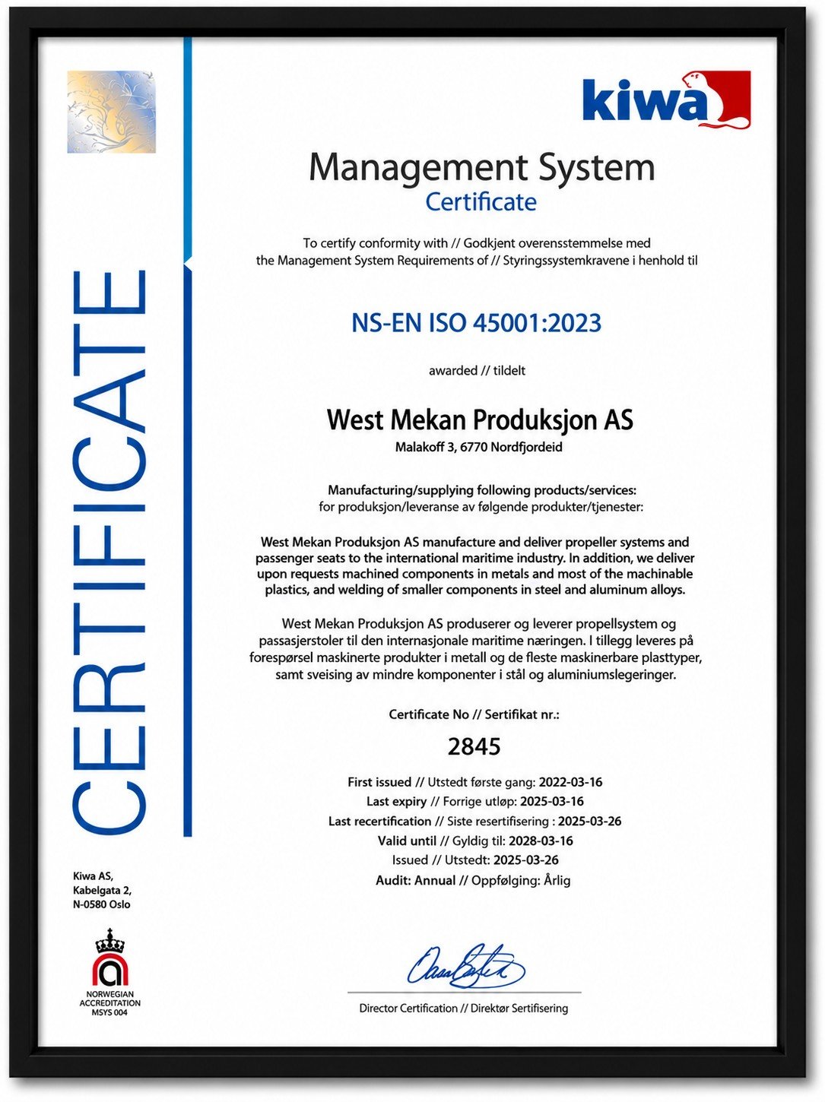This screenshot has width=825, height=1102.
Task: Click the 'N-0580 Oslo' address line
Action: coord(101,904)
